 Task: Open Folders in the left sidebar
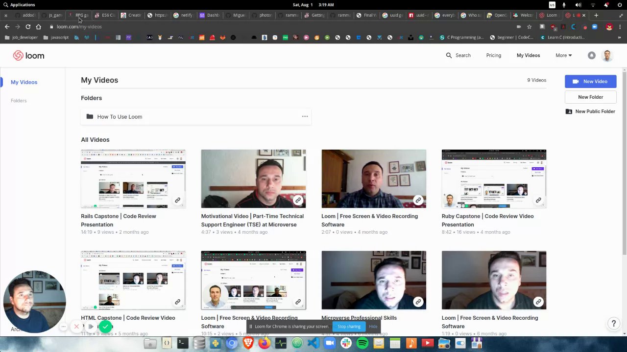[19, 101]
